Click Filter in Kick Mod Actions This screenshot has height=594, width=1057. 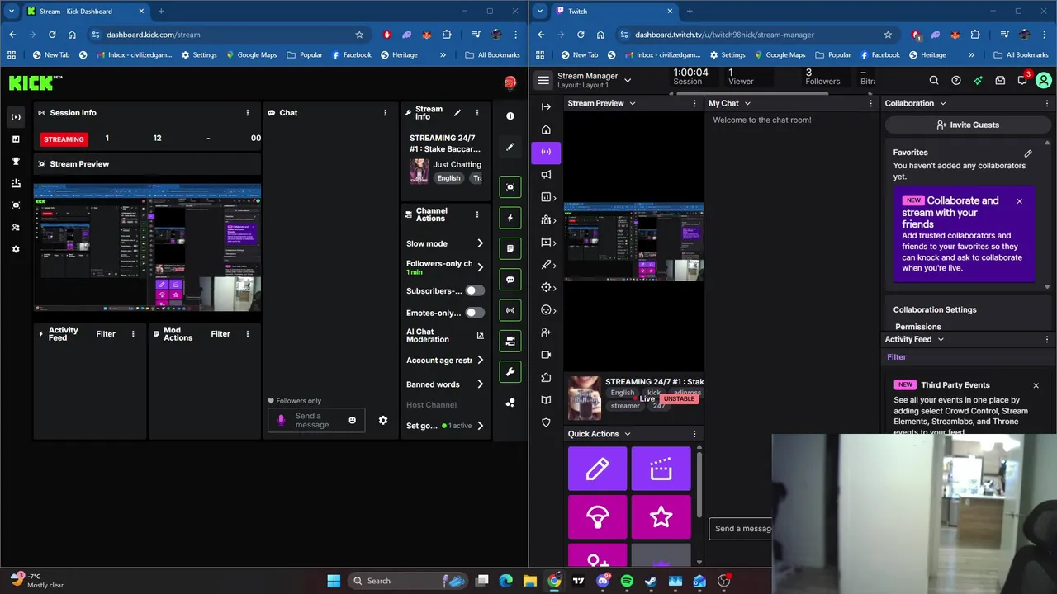pos(220,334)
